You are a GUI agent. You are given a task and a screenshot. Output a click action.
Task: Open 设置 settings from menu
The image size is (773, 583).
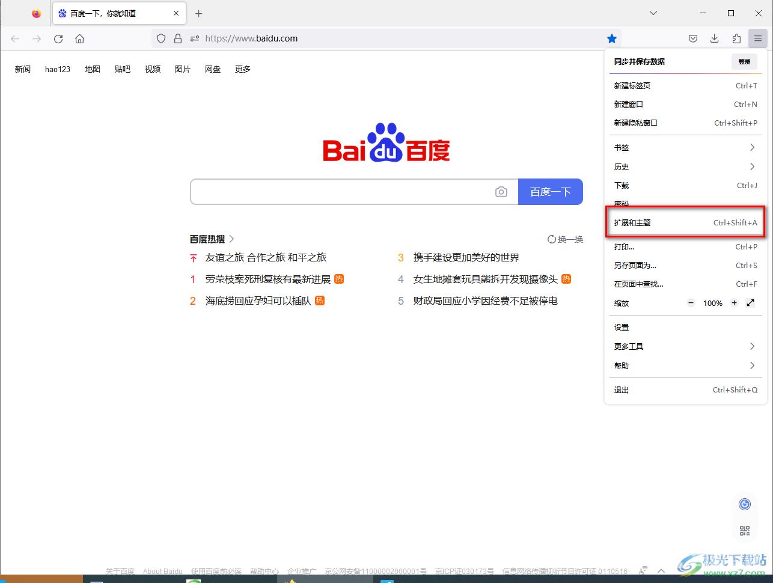(685, 327)
